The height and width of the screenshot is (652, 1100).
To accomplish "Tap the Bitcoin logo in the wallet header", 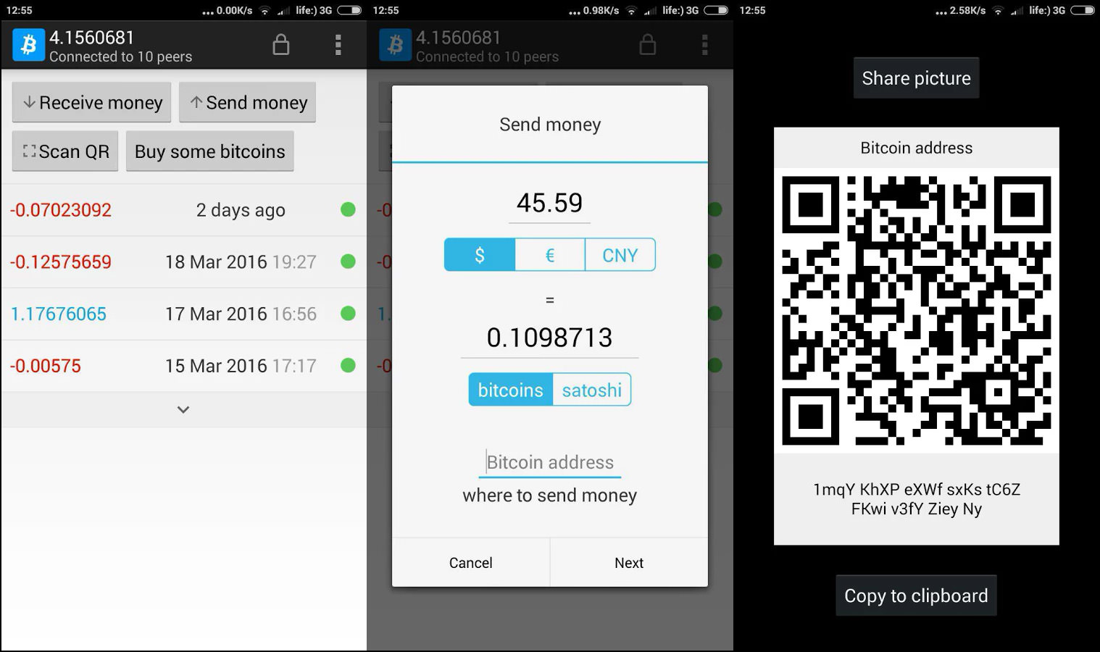I will point(28,46).
